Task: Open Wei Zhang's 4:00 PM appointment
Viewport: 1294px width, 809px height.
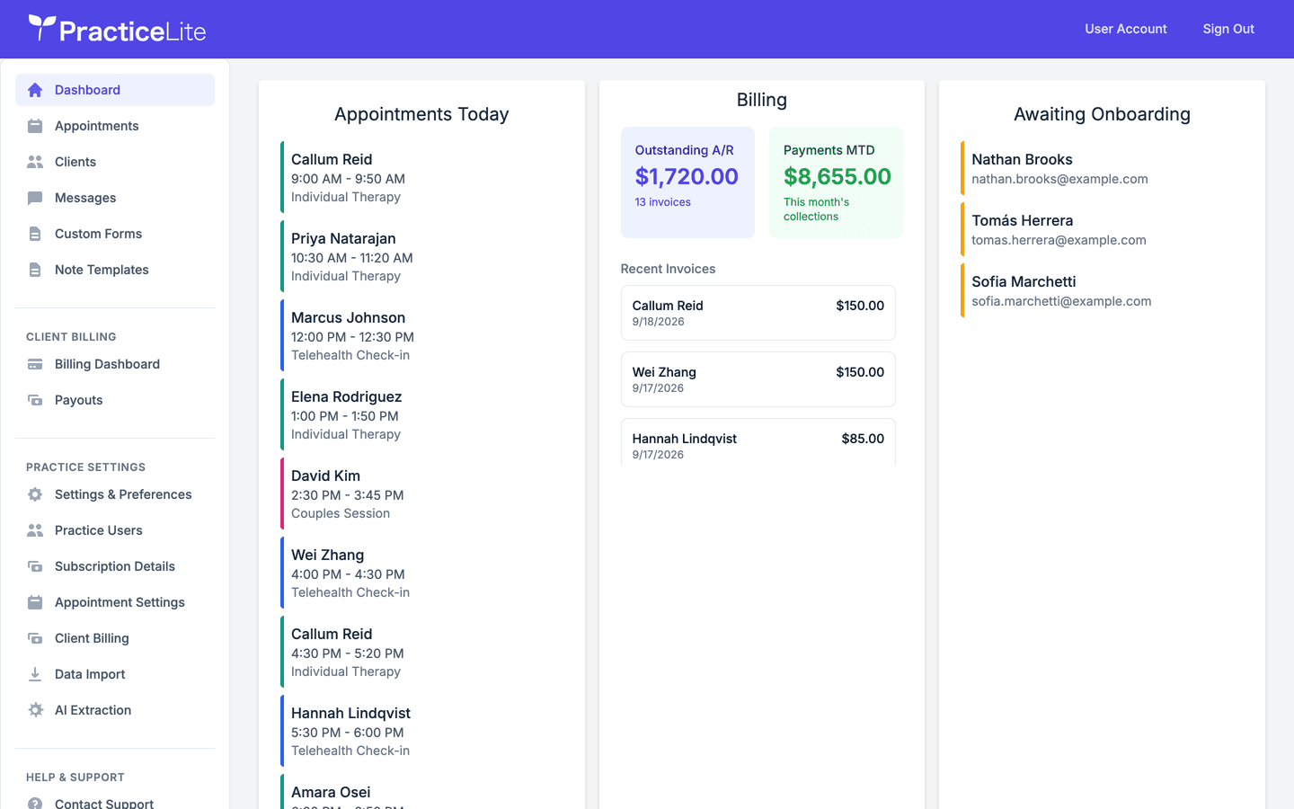Action: [421, 573]
